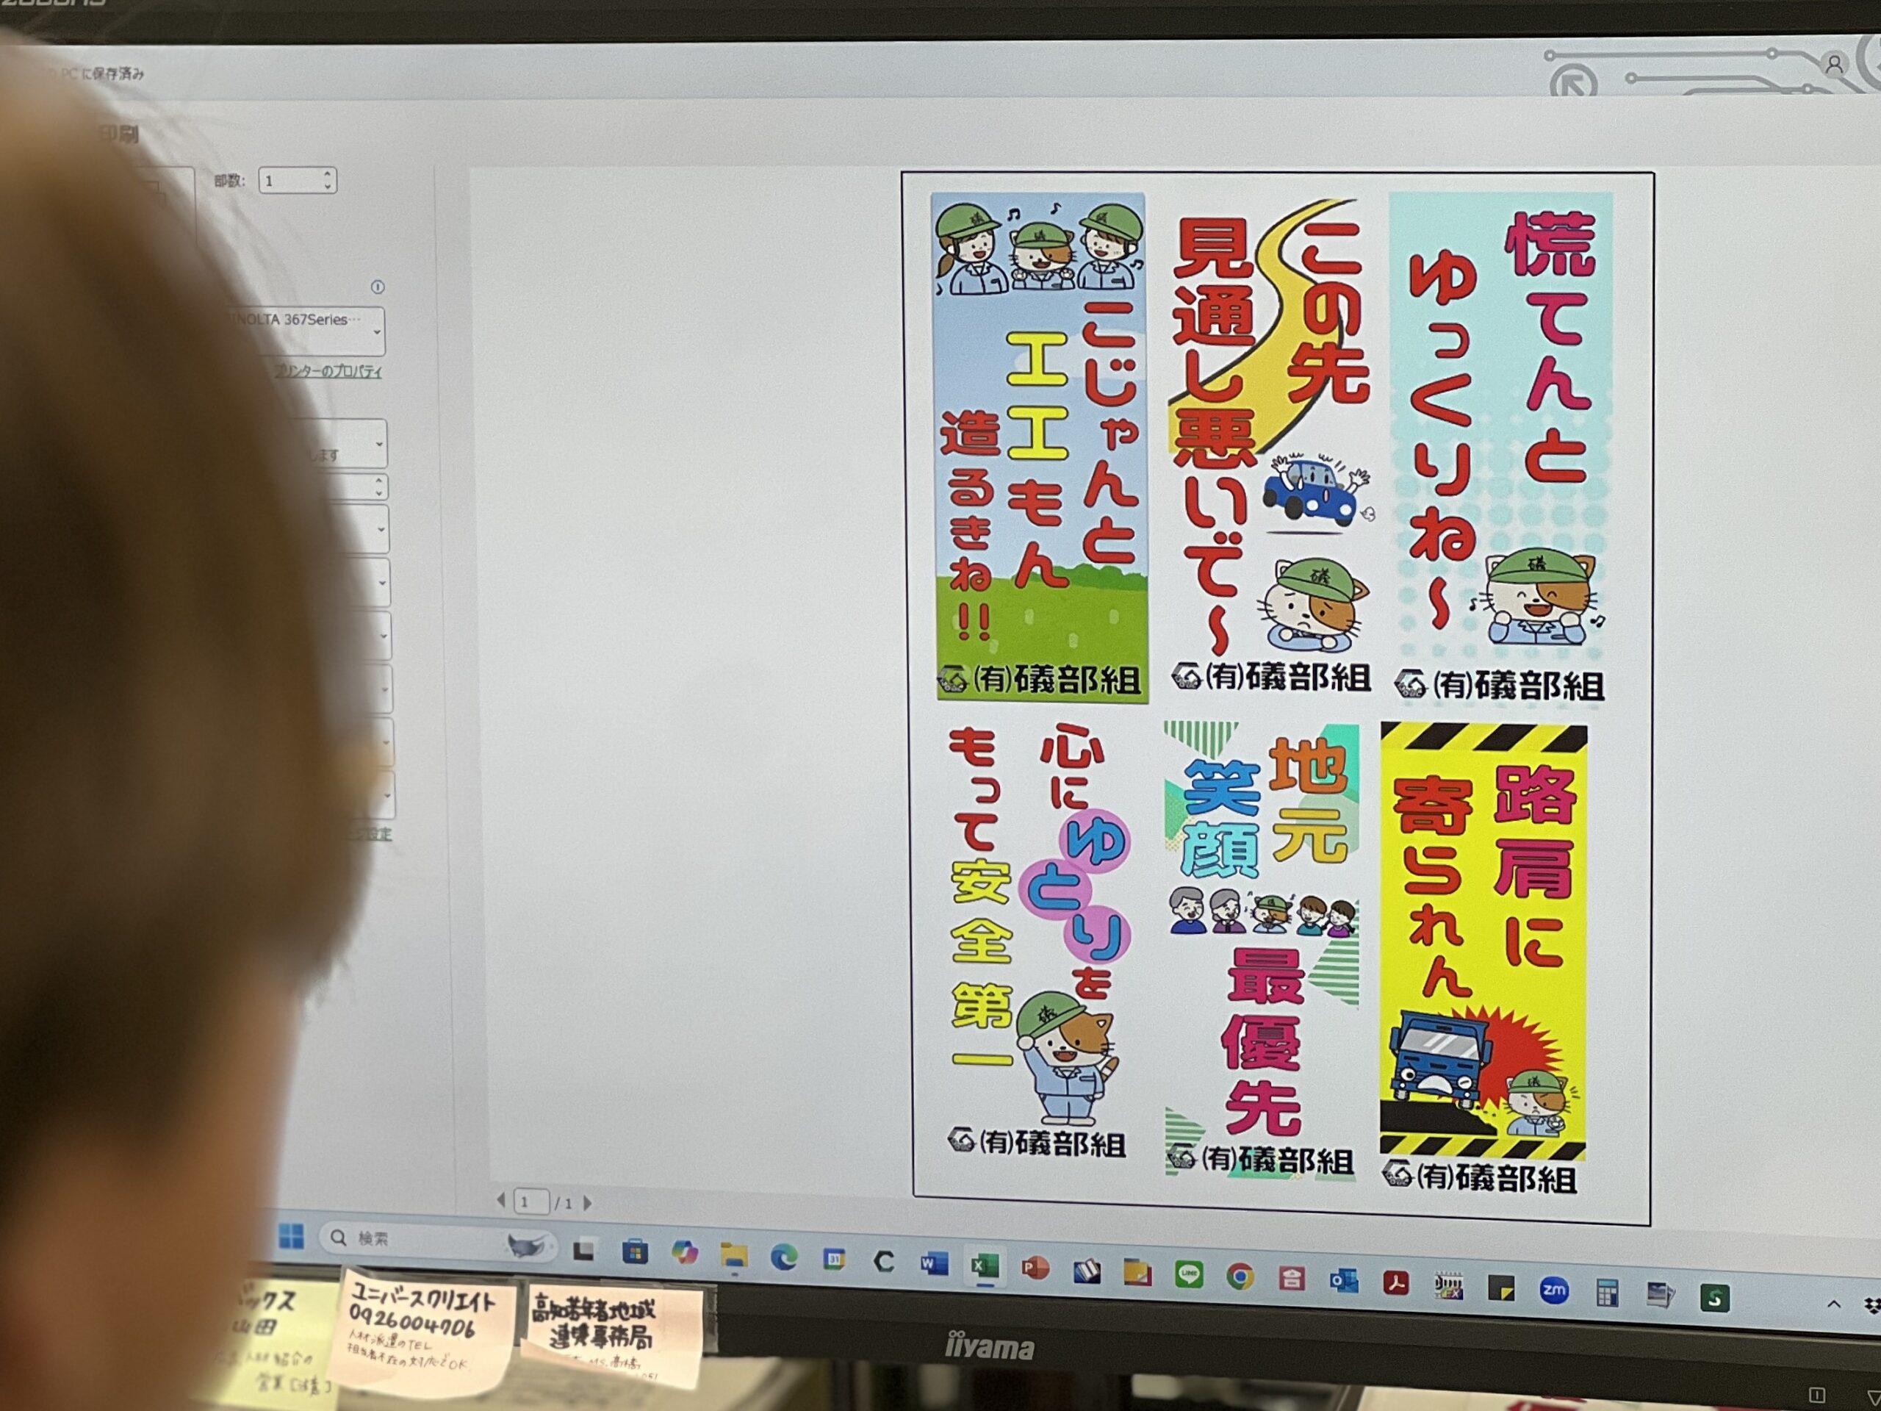The width and height of the screenshot is (1881, 1411).
Task: Go to the previous preview page
Action: tap(501, 1200)
